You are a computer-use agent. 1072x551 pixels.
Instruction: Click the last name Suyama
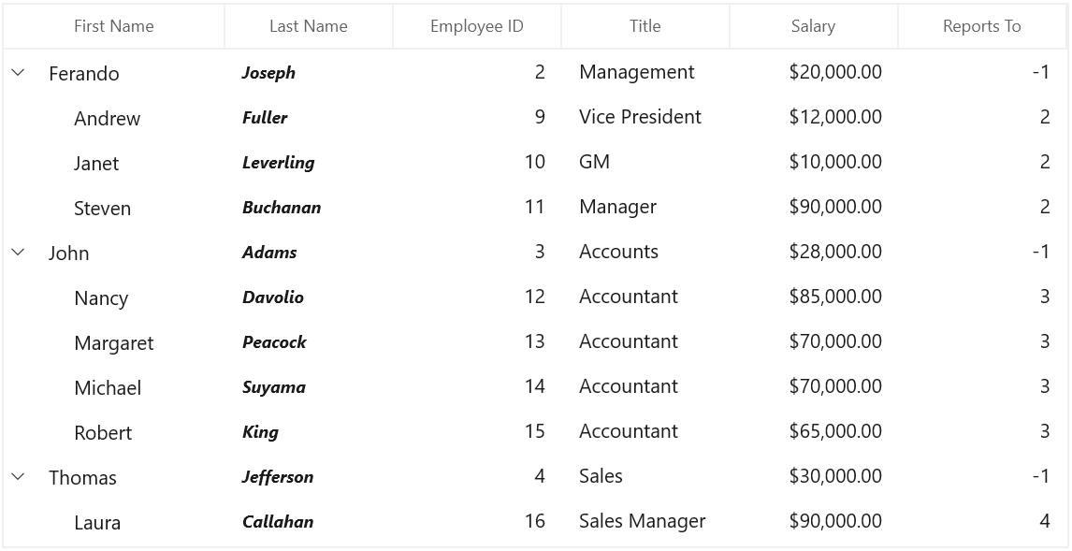point(273,387)
